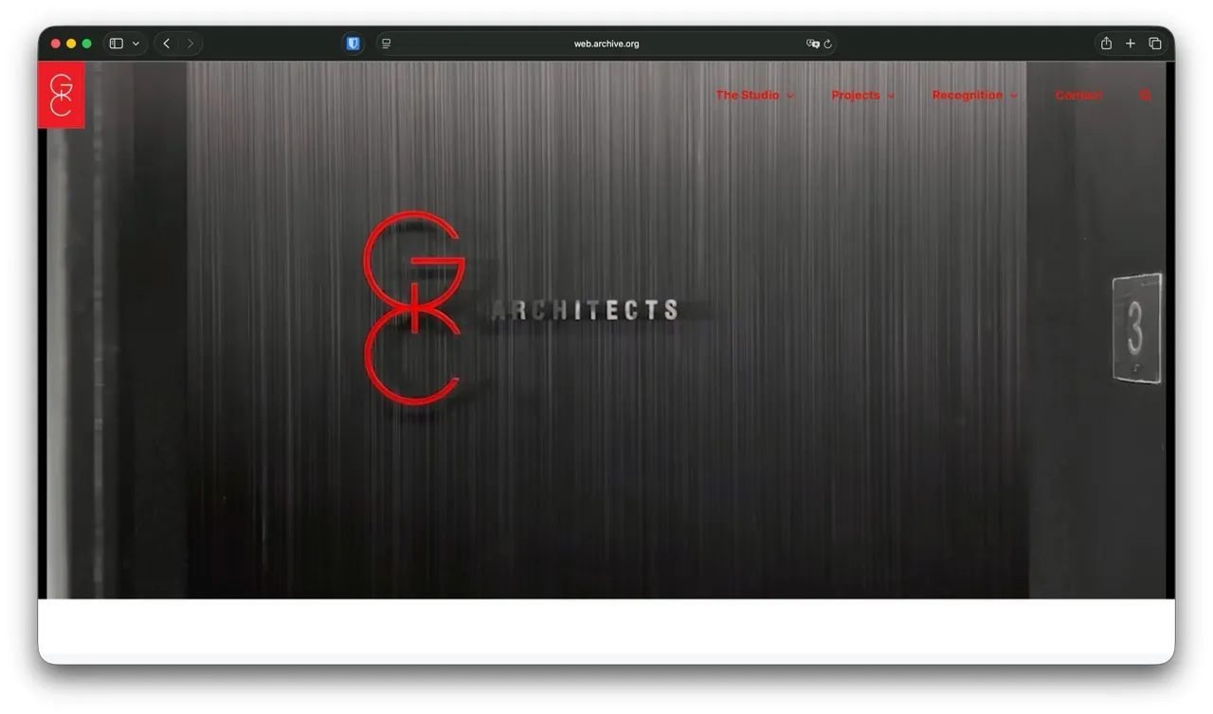Open the Reader view icon
Screen dimensions: 1213x714
coord(386,43)
